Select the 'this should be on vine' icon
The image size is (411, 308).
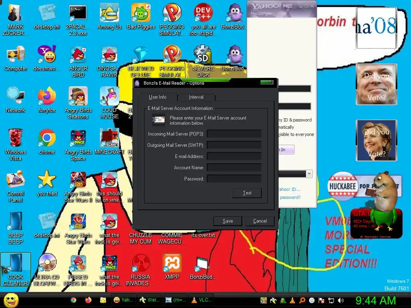click(x=109, y=186)
